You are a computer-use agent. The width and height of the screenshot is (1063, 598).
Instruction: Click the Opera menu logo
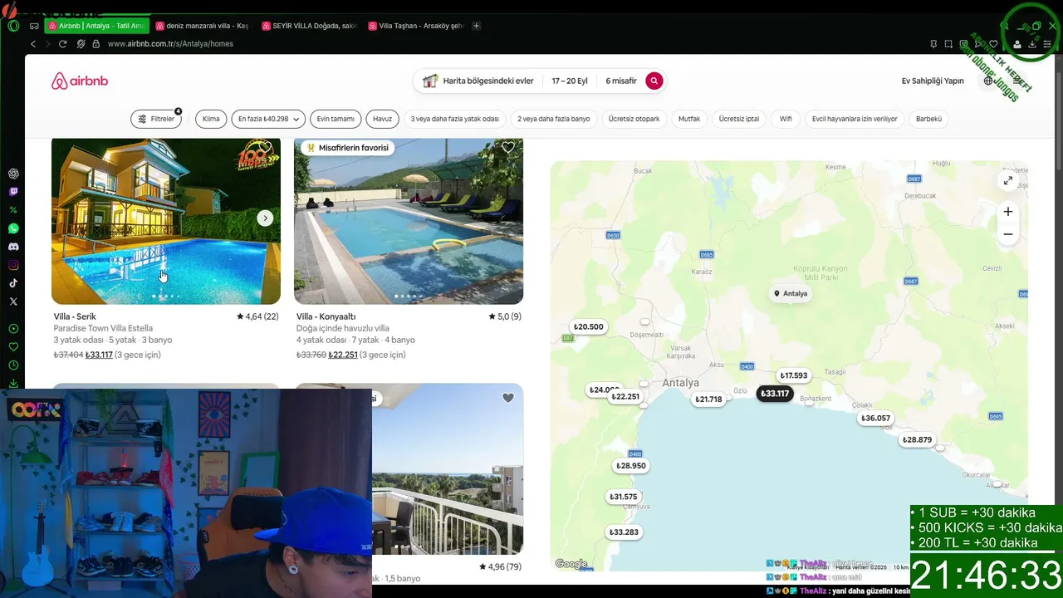[13, 26]
